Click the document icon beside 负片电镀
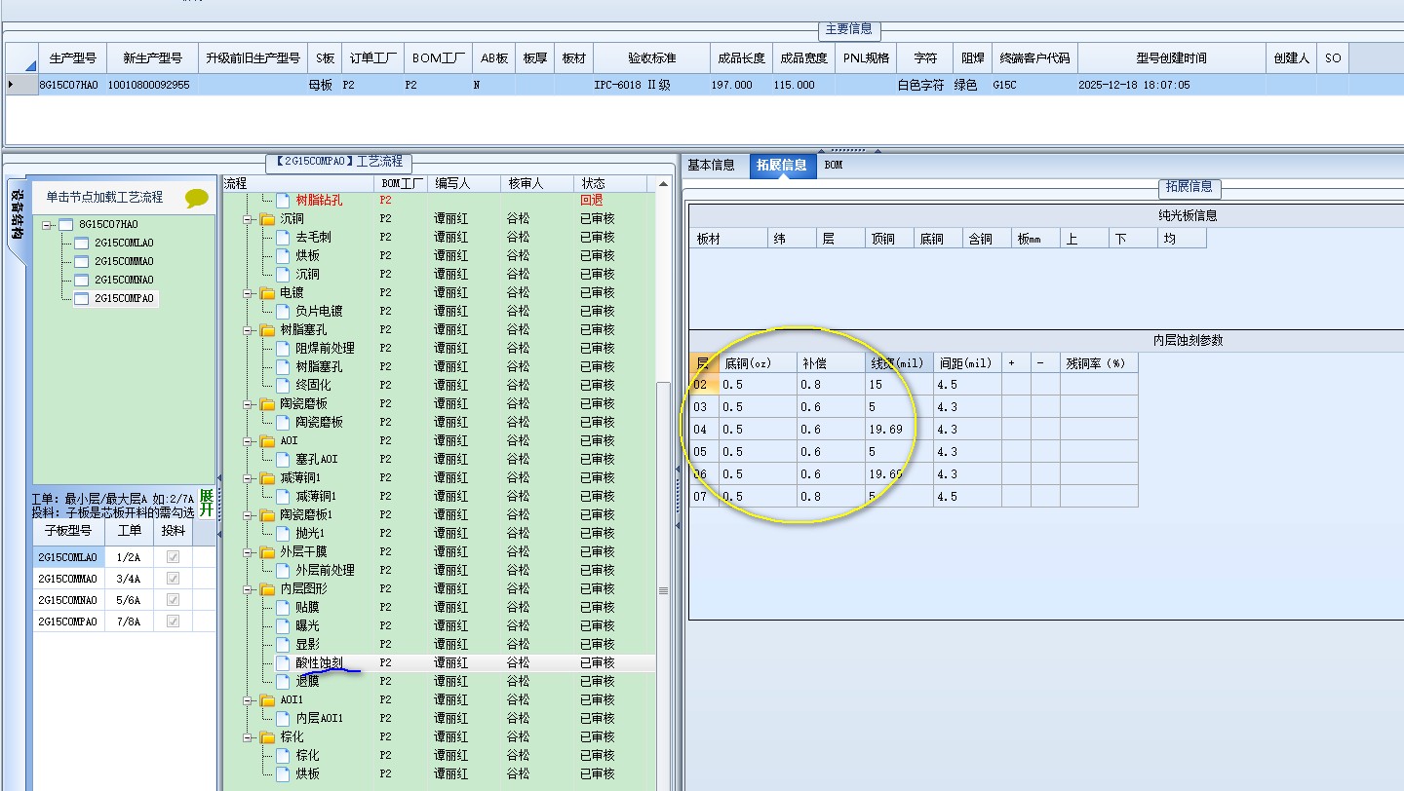 (x=284, y=311)
